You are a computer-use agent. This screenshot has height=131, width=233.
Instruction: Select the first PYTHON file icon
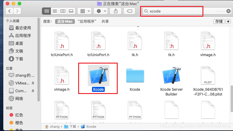[x=62, y=110]
